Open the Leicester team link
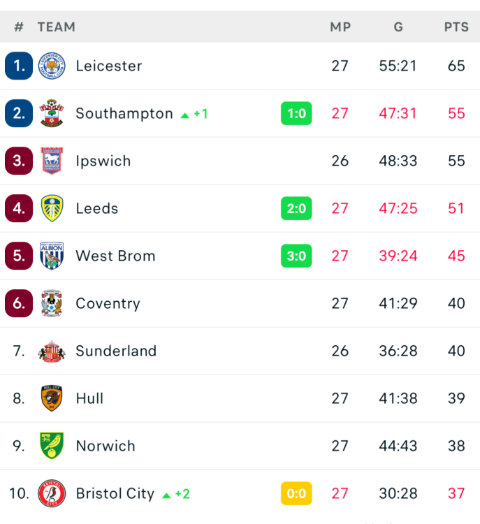480x524 pixels. click(x=109, y=66)
